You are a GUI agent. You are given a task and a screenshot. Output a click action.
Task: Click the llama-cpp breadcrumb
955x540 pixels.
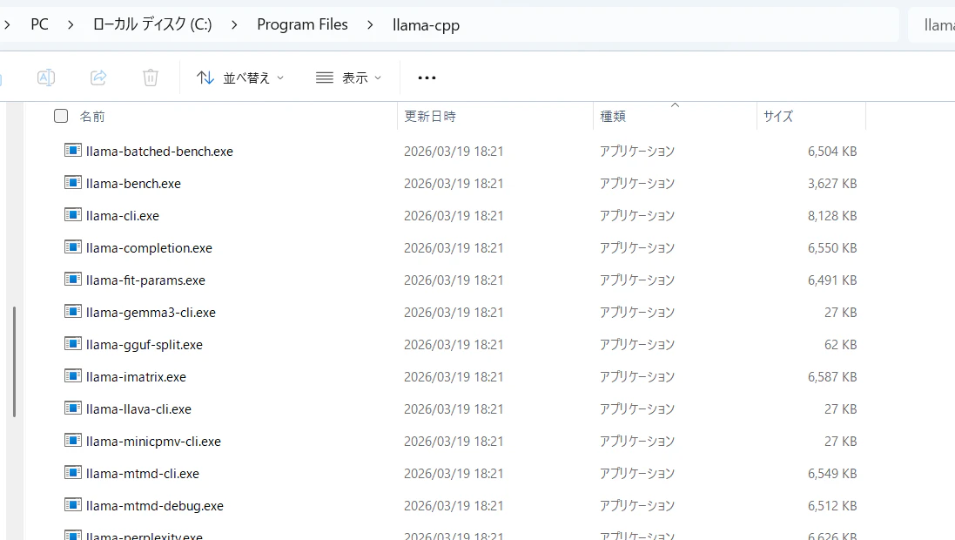(426, 25)
